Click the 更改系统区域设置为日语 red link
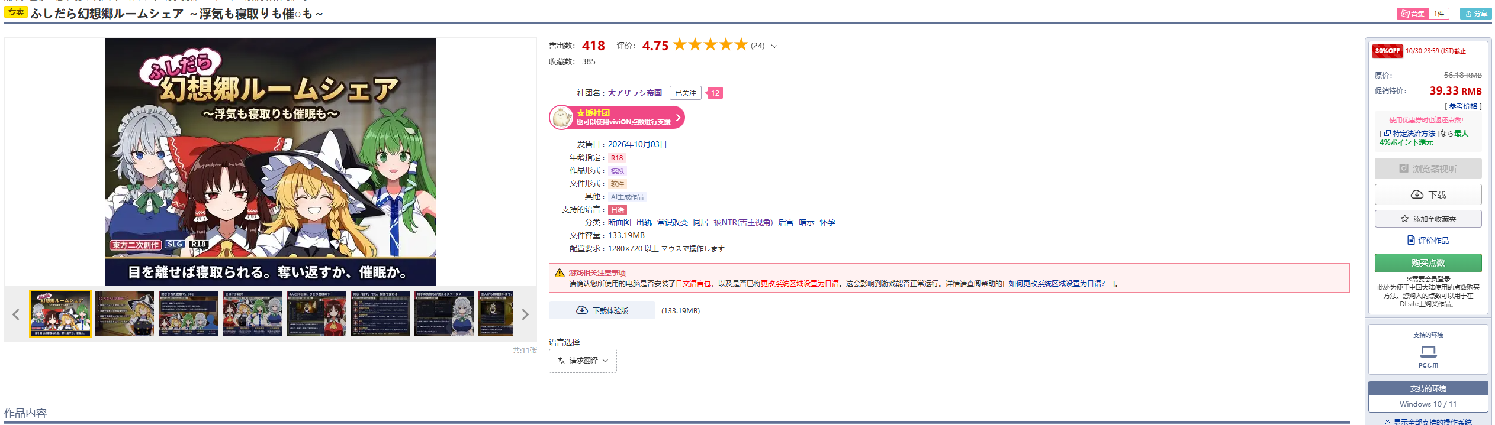The width and height of the screenshot is (1495, 425). point(800,284)
